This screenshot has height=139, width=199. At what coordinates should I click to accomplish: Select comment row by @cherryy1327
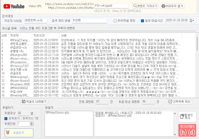coord(91,66)
